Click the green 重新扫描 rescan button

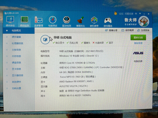pyautogui.click(x=138, y=37)
